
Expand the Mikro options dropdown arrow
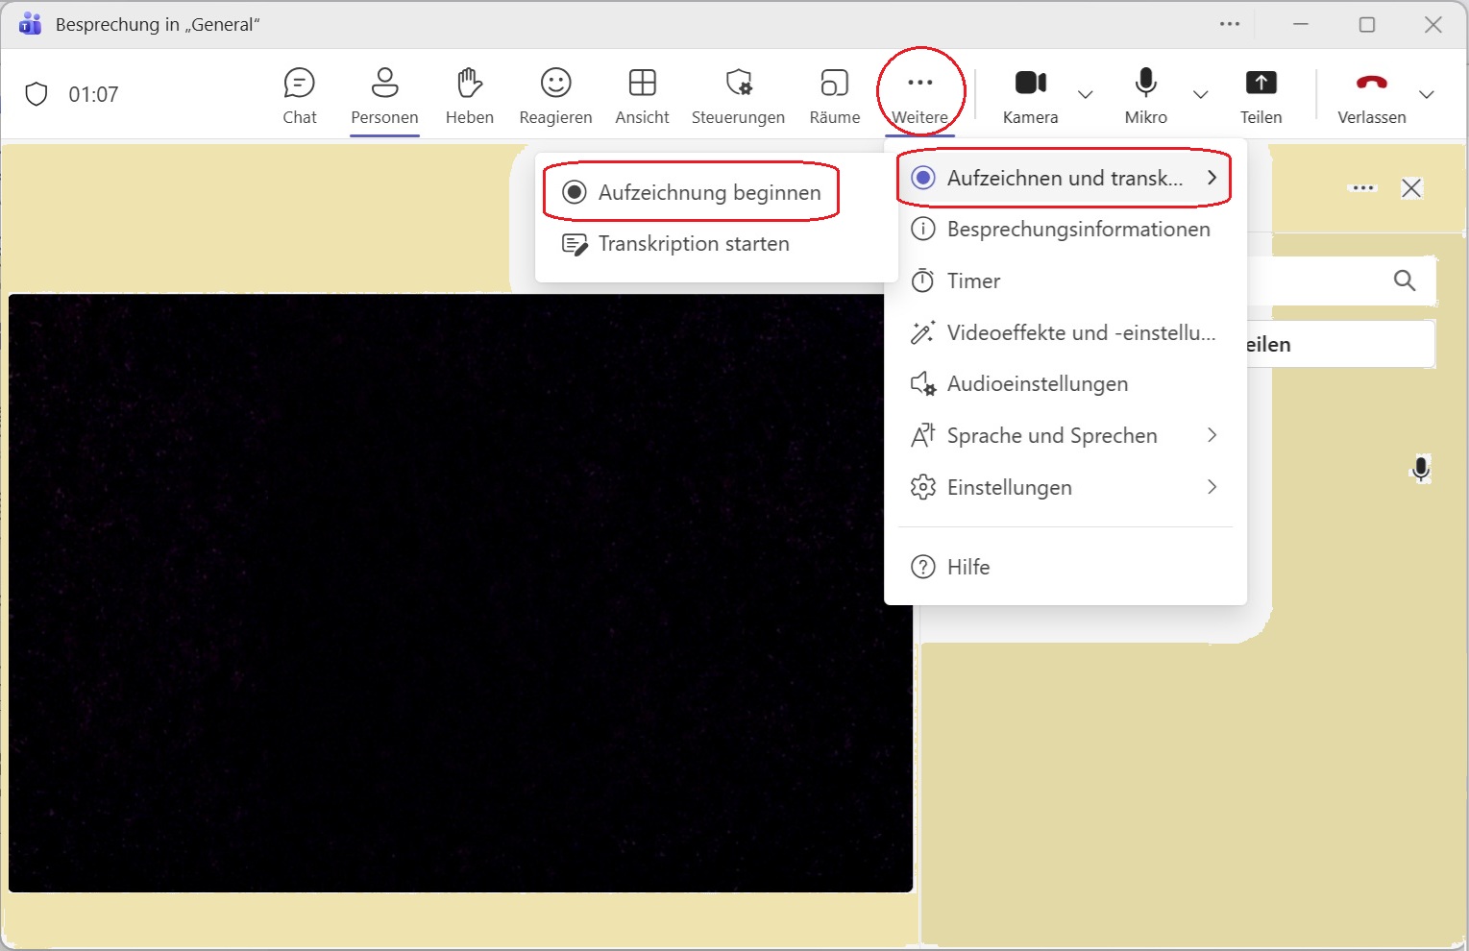pyautogui.click(x=1200, y=94)
